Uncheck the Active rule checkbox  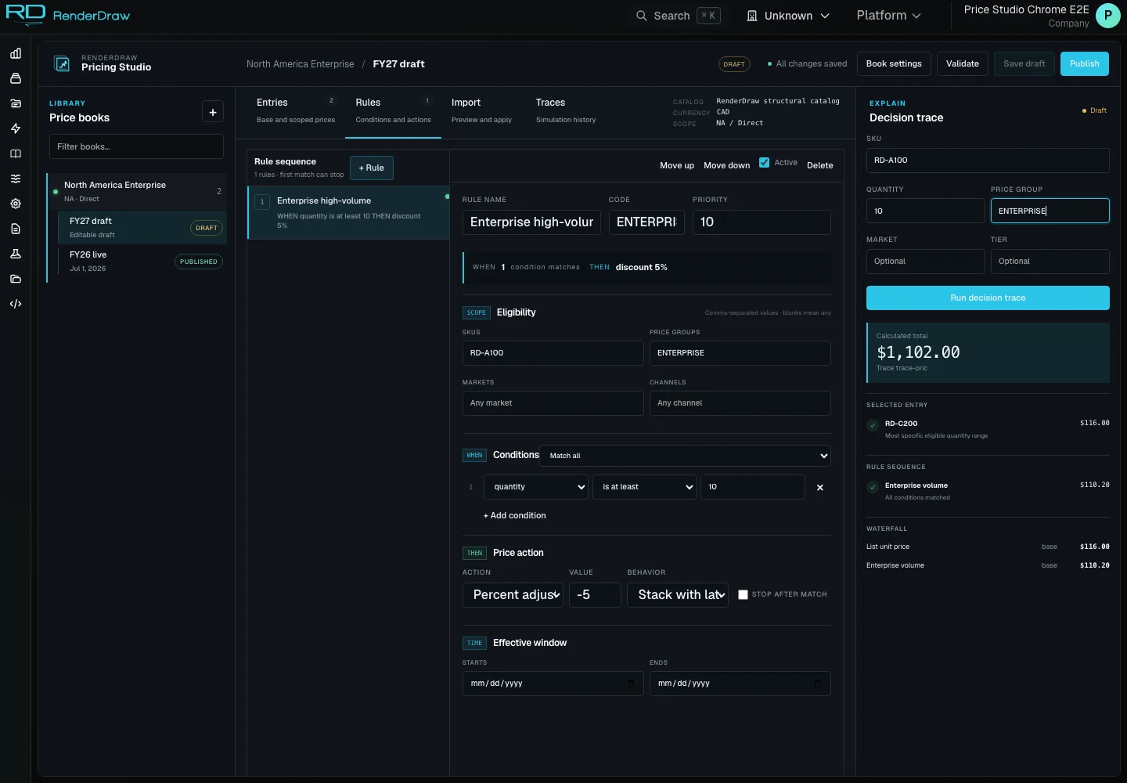pos(765,163)
